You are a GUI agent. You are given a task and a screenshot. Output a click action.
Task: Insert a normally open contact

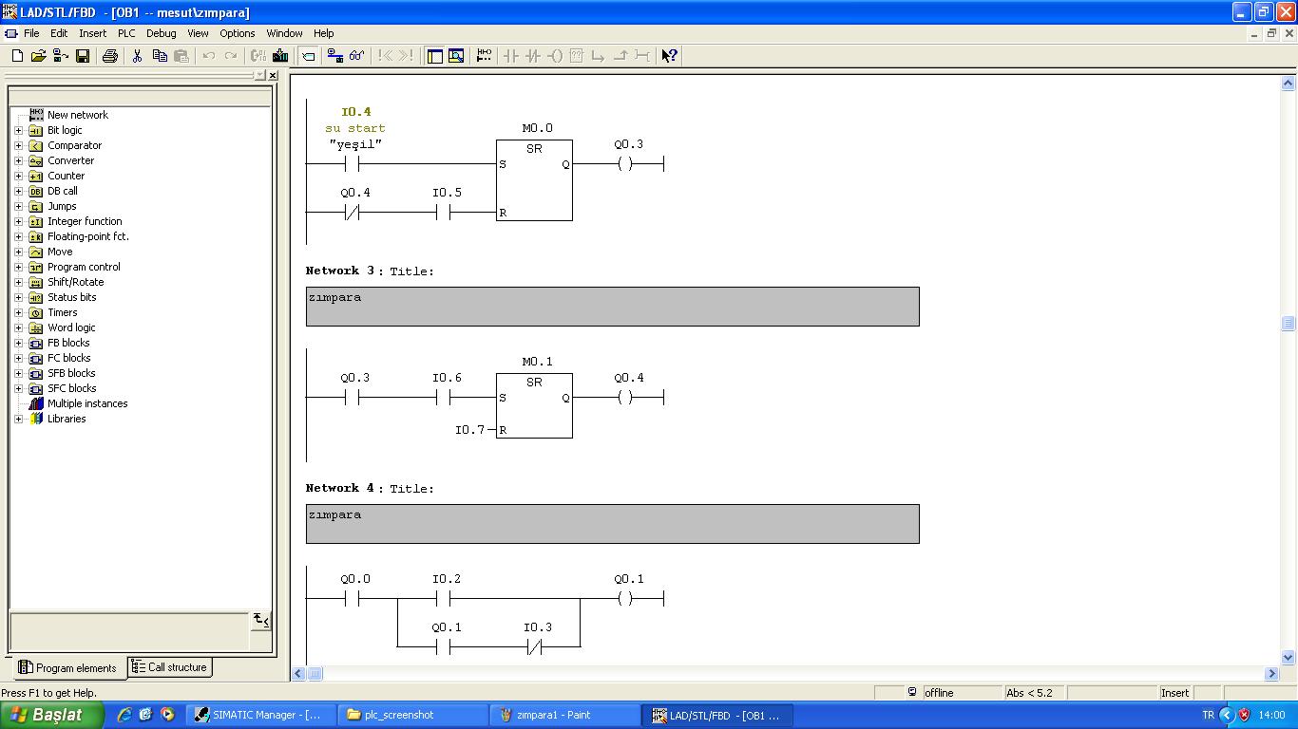point(511,56)
